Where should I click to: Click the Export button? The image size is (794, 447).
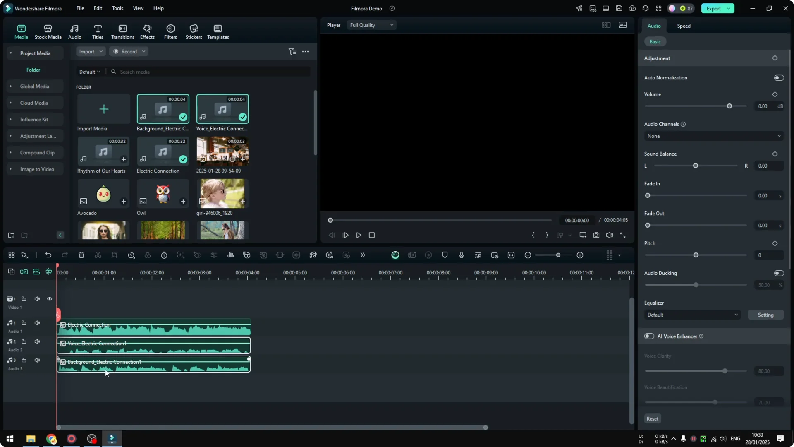[x=714, y=8]
